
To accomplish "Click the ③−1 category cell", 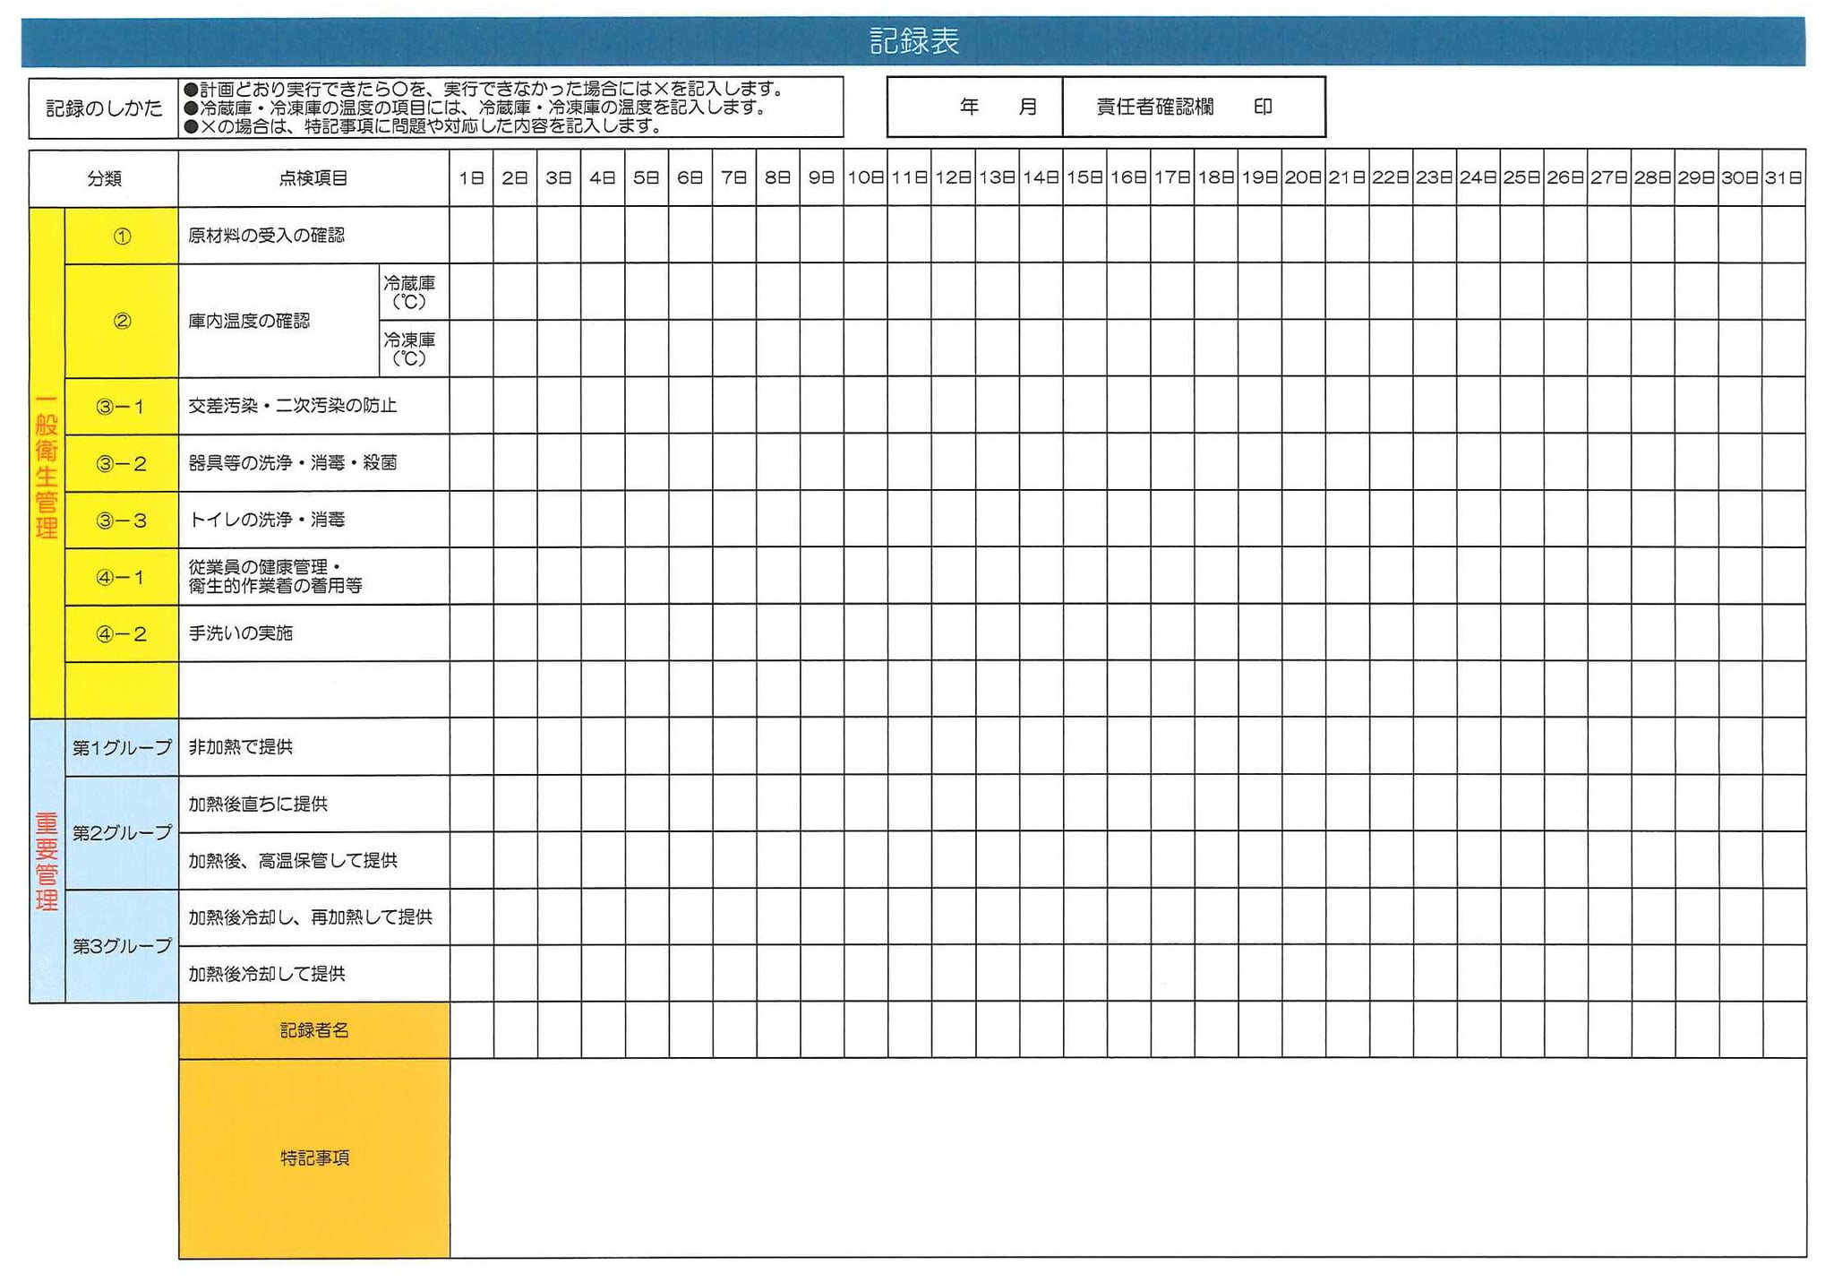I will (x=122, y=406).
